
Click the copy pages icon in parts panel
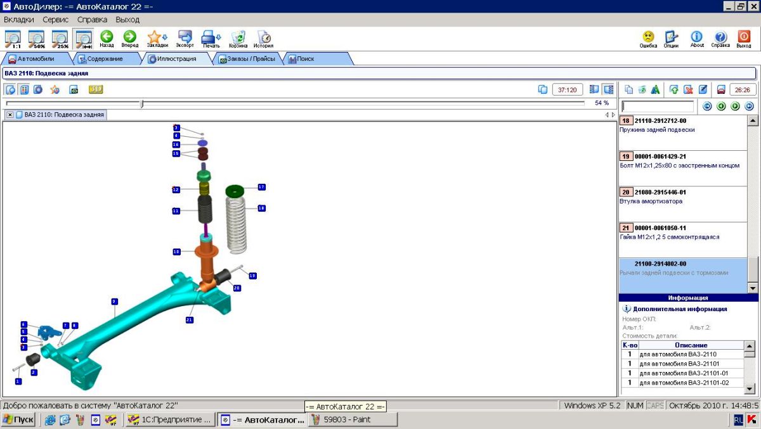tap(628, 89)
